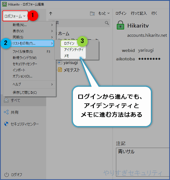Image resolution: width=170 pixels, height=180 pixels.
Task: Click the webid value yarisugi
Action: coord(146,50)
